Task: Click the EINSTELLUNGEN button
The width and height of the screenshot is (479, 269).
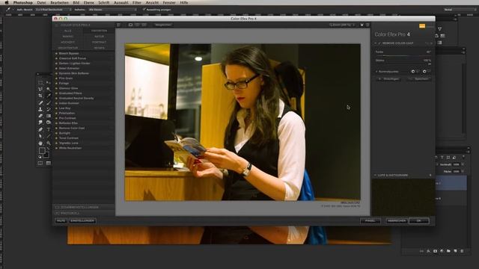Action: coord(82,220)
